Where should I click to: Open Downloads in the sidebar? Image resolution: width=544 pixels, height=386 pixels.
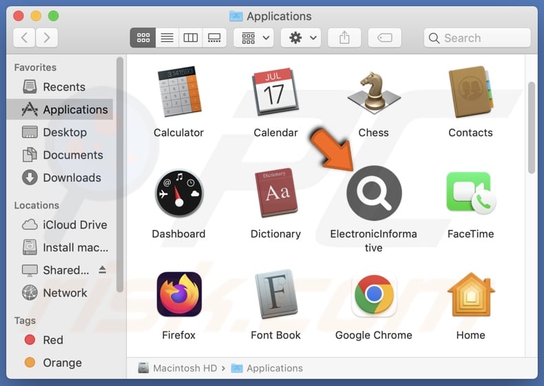click(x=59, y=178)
